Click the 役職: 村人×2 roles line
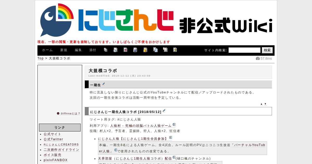This screenshot has height=164, width=312. [135, 131]
